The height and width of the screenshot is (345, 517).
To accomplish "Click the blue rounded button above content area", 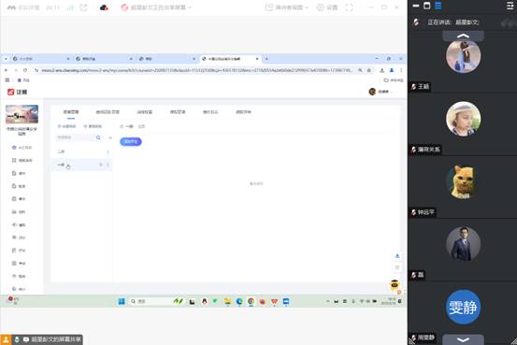I will [131, 141].
